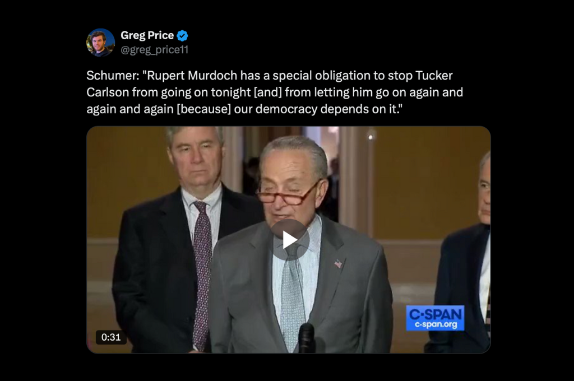Click the microphone at video bottom

306,338
